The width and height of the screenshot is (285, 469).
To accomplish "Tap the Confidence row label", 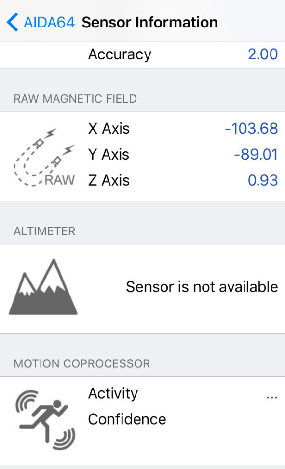I will click(x=127, y=419).
